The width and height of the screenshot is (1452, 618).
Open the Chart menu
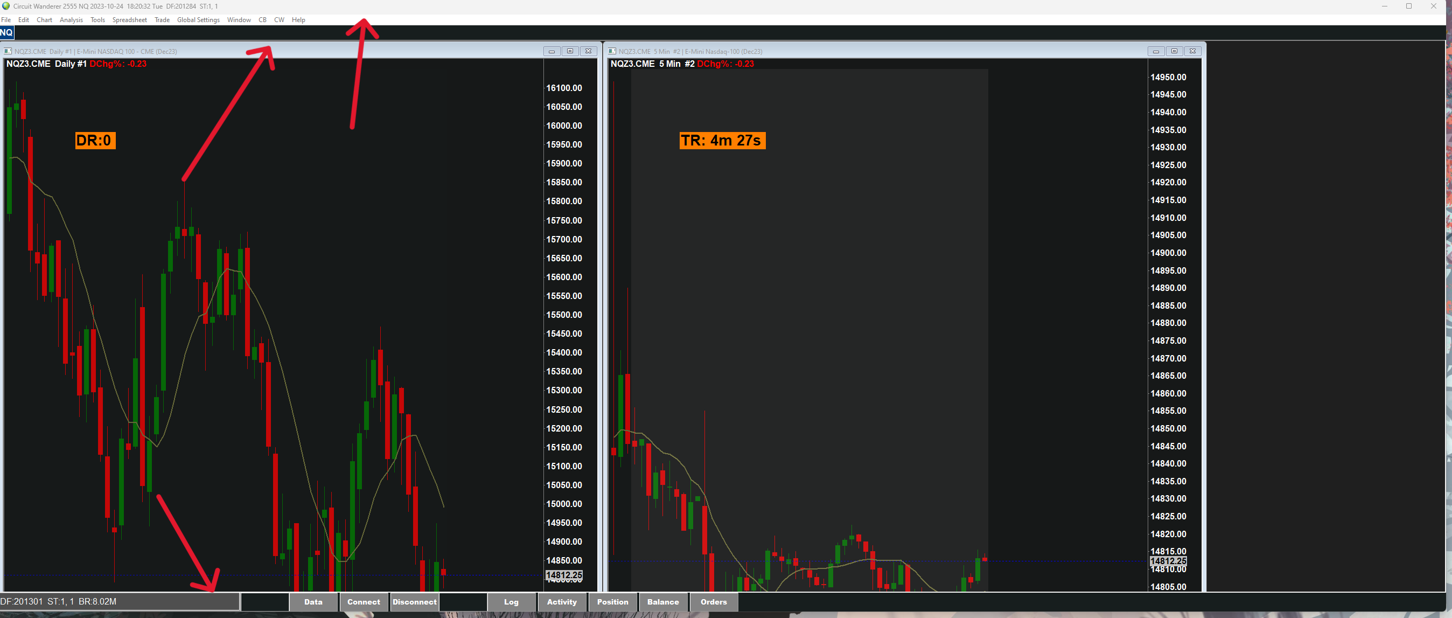(44, 20)
